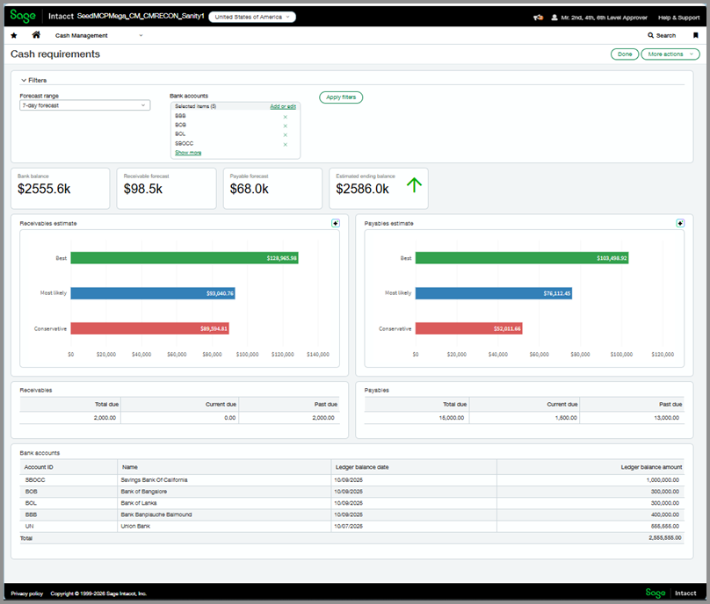Open Help & Support menu
This screenshot has width=710, height=604.
pos(679,17)
